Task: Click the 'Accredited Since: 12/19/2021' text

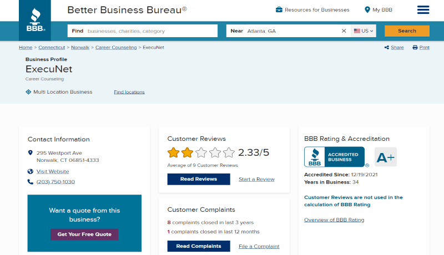Action: pyautogui.click(x=341, y=175)
